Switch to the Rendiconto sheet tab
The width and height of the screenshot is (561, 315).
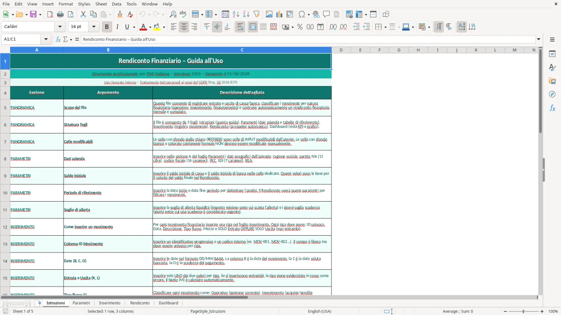140,303
